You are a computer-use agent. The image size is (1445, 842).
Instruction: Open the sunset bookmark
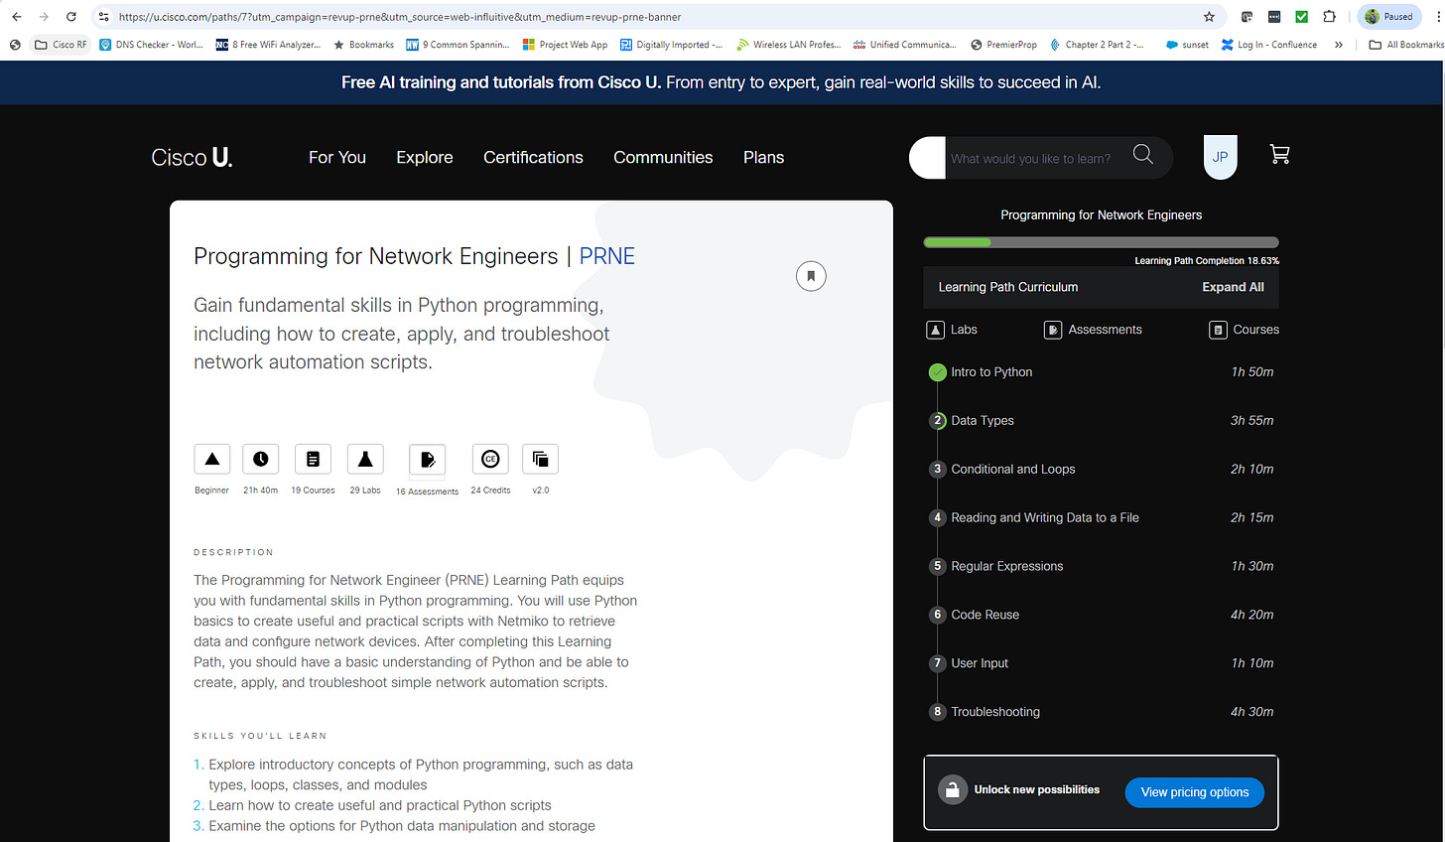1187,45
